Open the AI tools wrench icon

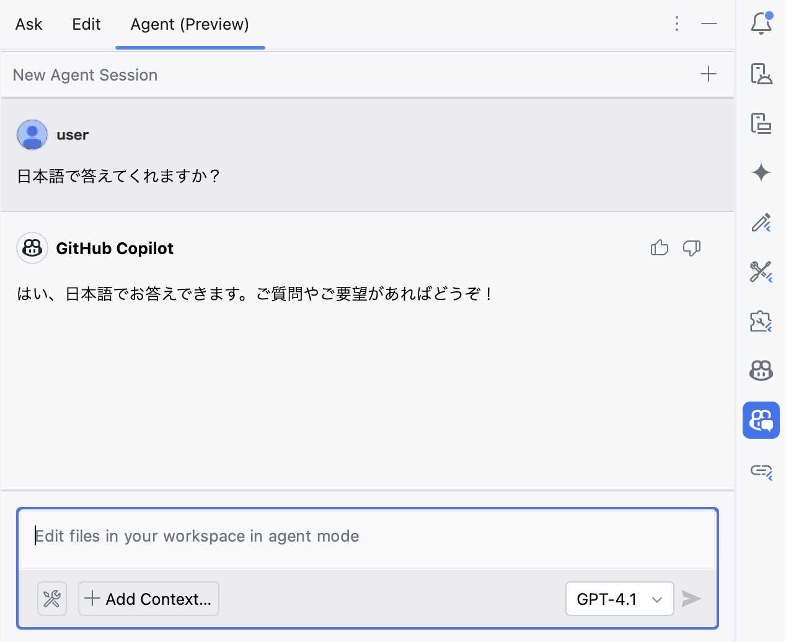[x=761, y=272]
